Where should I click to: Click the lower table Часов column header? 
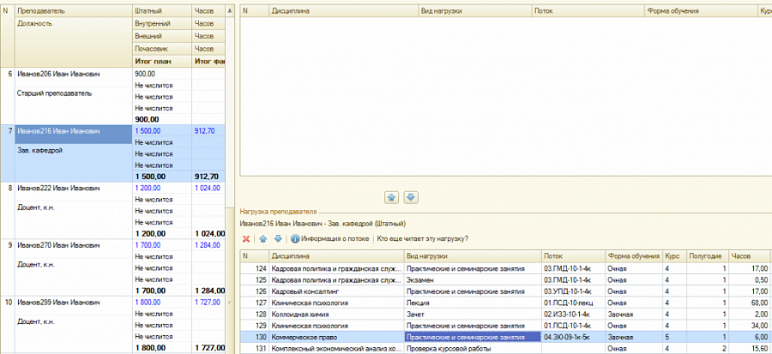tap(750, 256)
